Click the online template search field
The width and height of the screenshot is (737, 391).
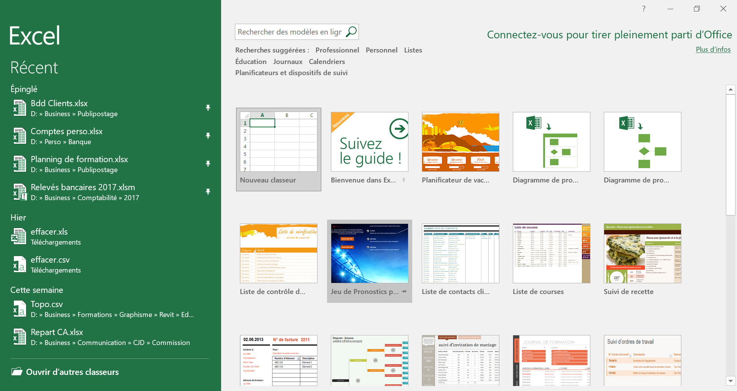click(x=290, y=32)
